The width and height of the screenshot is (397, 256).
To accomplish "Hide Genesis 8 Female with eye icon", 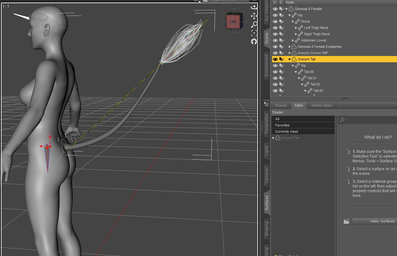I will pyautogui.click(x=275, y=9).
